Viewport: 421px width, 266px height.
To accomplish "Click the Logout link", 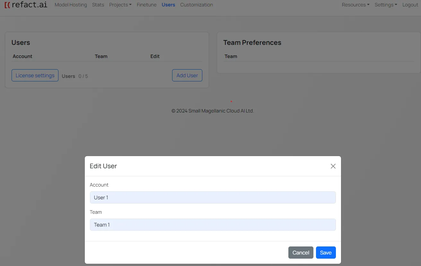I will pyautogui.click(x=410, y=5).
